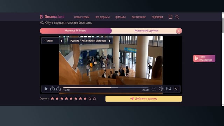Image resolution: width=224 pixels, height=126 pixels.
Task: Select Озвучка TVShows tab
Action: click(x=76, y=31)
